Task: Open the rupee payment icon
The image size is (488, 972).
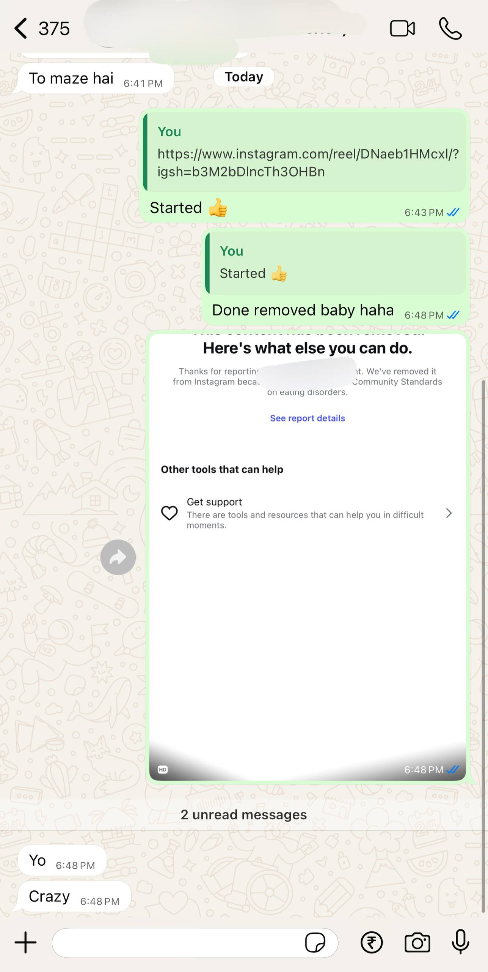Action: (372, 943)
